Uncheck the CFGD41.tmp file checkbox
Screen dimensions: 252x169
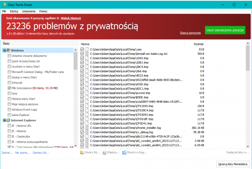click(x=82, y=123)
